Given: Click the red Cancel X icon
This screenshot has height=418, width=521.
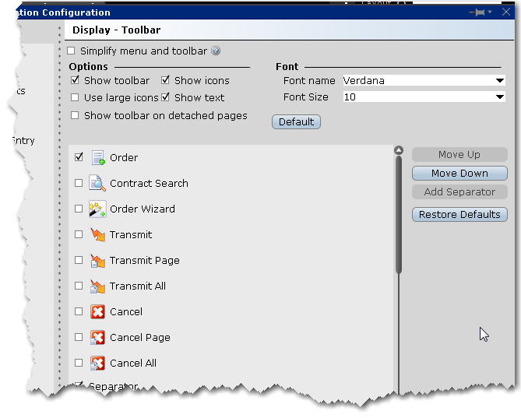Looking at the screenshot, I should [98, 312].
